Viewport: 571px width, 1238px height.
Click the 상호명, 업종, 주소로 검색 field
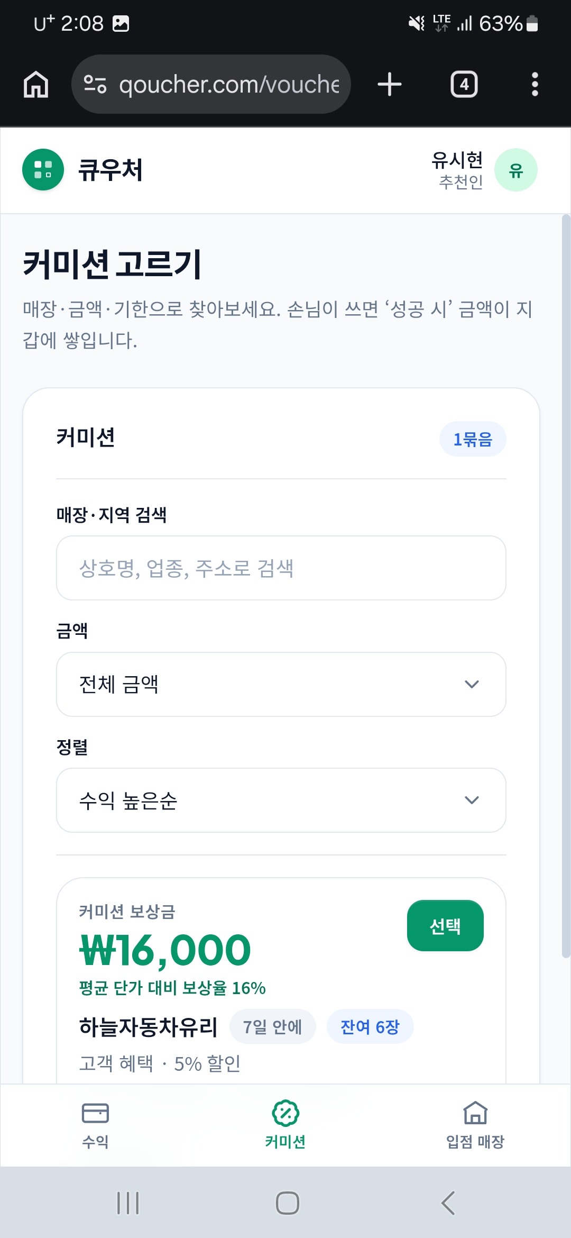pyautogui.click(x=281, y=568)
